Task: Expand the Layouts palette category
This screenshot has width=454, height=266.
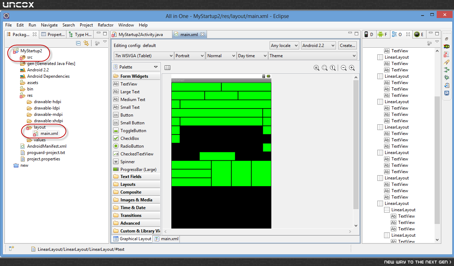Action: (136, 184)
